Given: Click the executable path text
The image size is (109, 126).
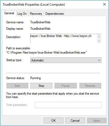Looking at the screenshot, I should pyautogui.click(x=46, y=53).
